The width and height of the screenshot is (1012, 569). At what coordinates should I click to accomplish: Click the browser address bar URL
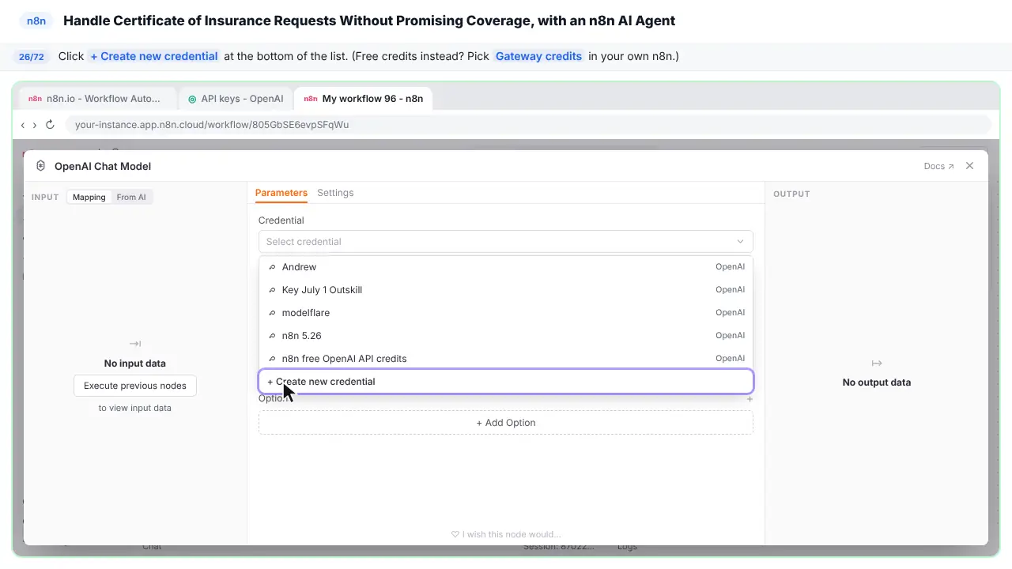[x=212, y=125]
